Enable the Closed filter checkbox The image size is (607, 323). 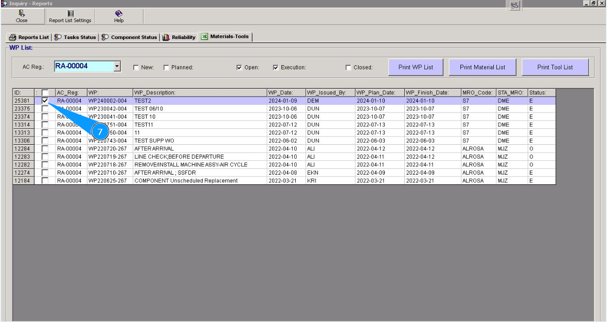[x=348, y=67]
